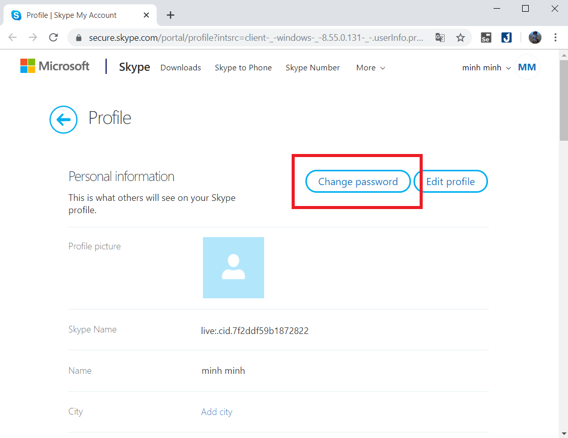Click the Name value minh minh
568x438 pixels.
[223, 371]
